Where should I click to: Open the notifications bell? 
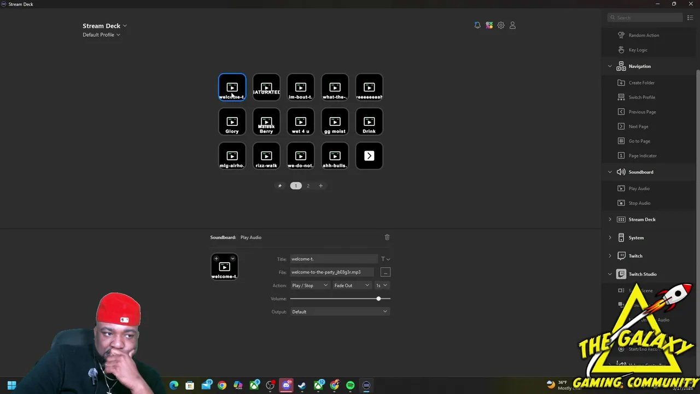[x=477, y=25]
